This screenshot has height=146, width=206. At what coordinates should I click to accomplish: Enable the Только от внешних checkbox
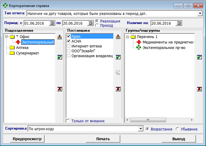coord(68,121)
